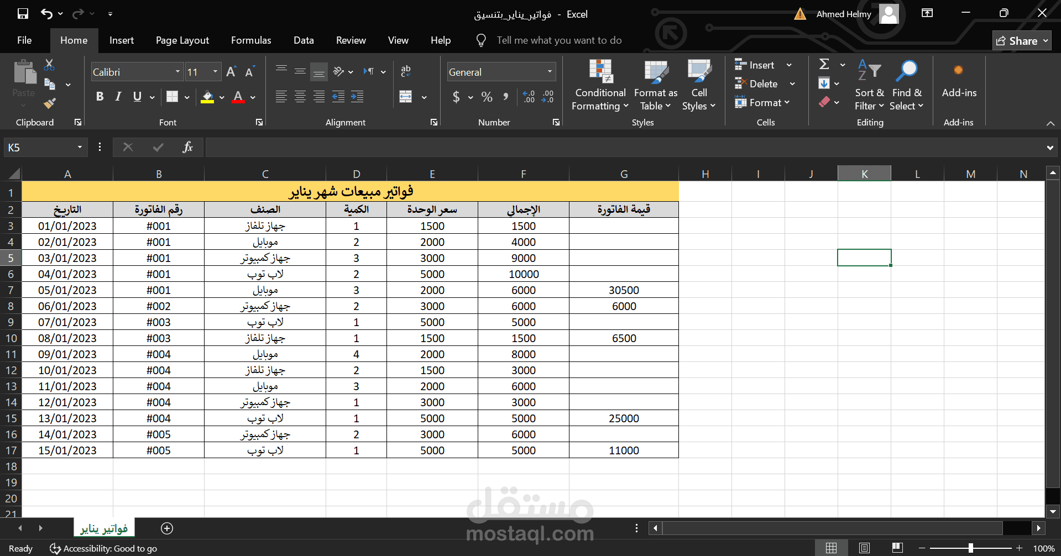Click the Clear eraser icon

coord(824,102)
